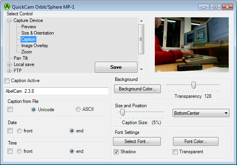Click the Transparency slider handle
237x165 pixels.
194,85
